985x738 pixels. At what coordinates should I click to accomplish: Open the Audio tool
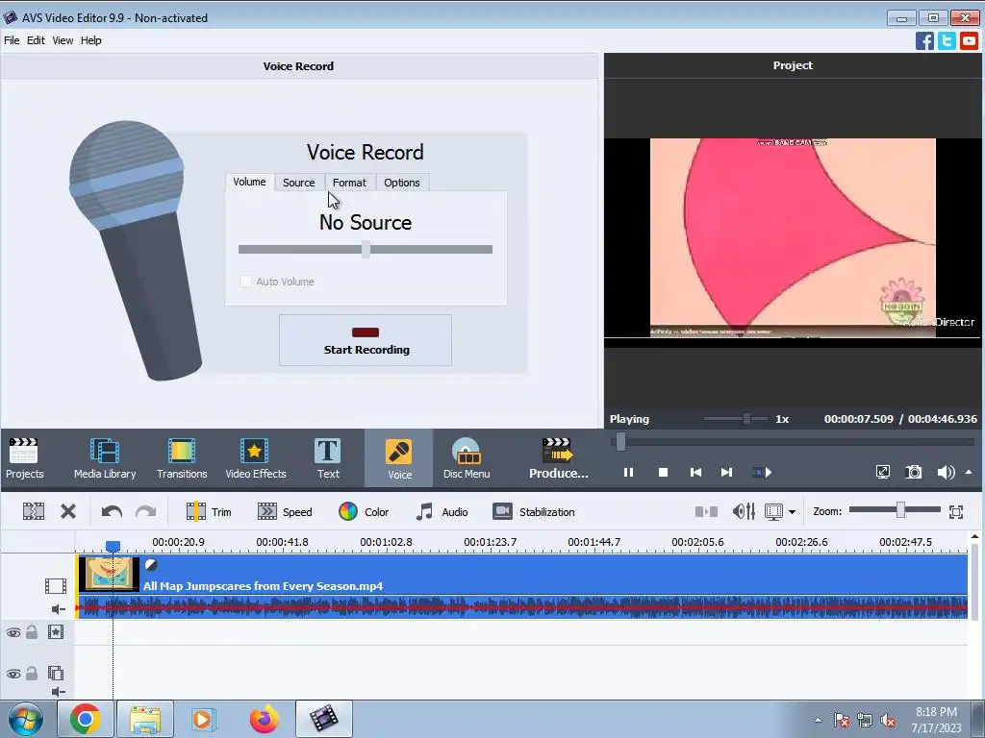pos(442,511)
